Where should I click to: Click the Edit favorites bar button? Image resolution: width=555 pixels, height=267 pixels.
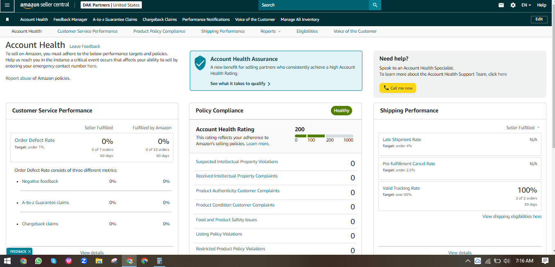(539, 19)
